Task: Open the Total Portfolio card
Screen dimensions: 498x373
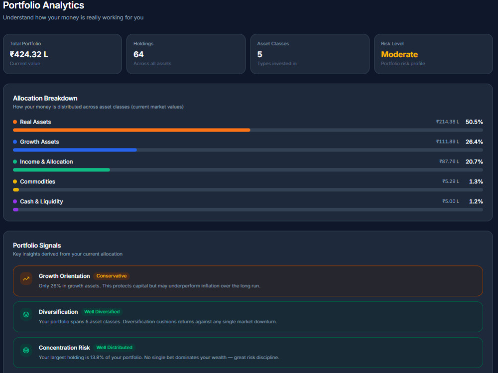Action: click(x=63, y=54)
